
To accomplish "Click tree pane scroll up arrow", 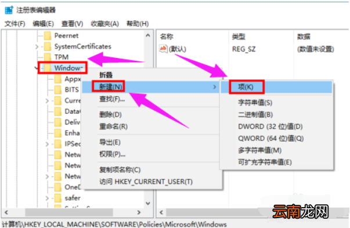I will pos(148,35).
